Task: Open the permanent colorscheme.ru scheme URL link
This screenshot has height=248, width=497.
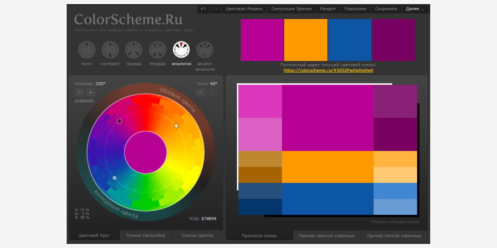Action: [x=328, y=70]
